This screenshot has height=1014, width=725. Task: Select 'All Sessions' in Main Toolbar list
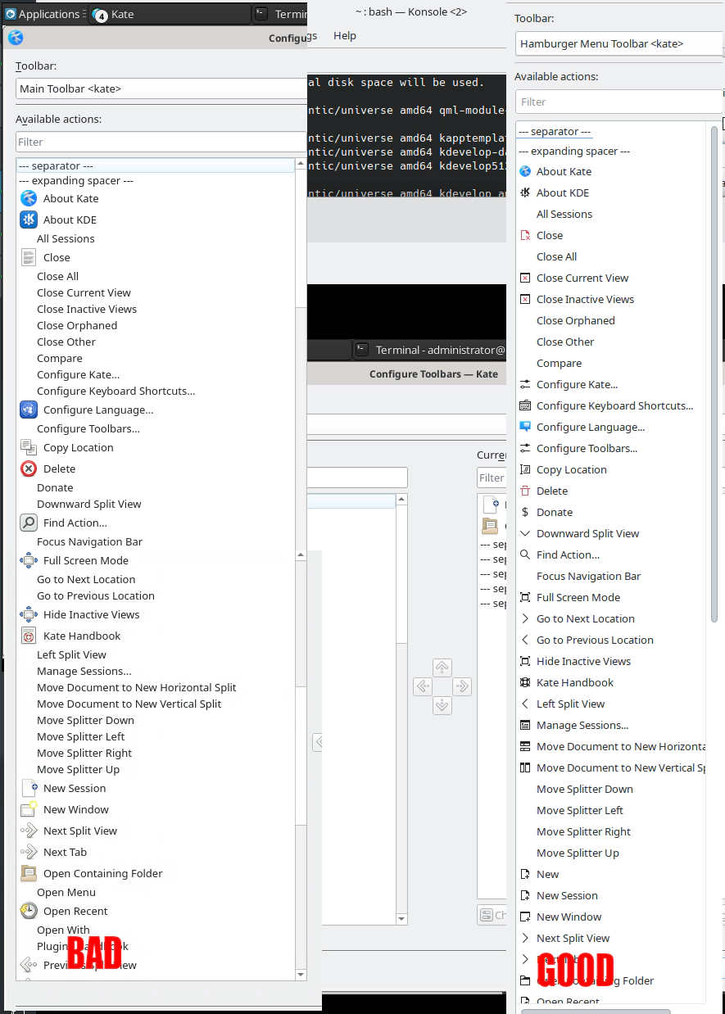(x=66, y=238)
